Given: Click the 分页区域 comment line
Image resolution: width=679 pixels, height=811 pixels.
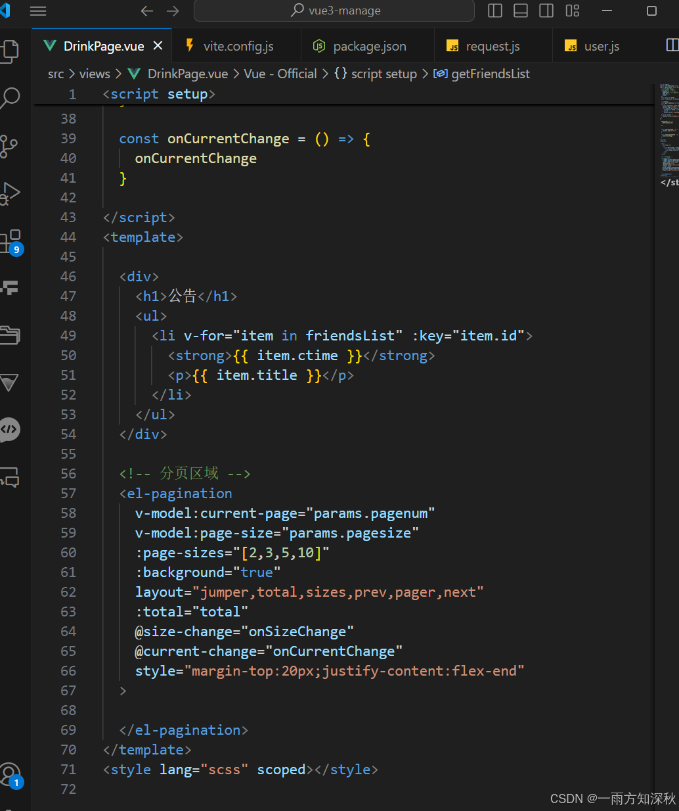Looking at the screenshot, I should point(185,474).
